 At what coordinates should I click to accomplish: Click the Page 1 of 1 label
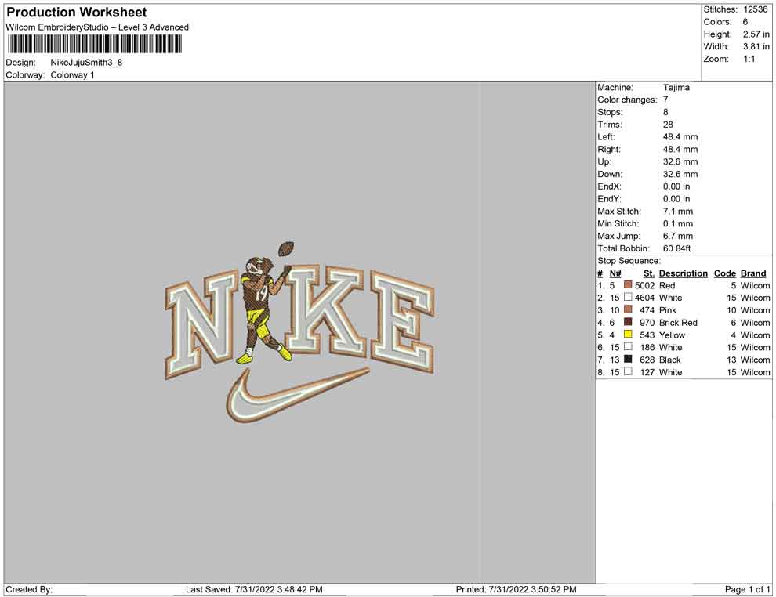[747, 589]
